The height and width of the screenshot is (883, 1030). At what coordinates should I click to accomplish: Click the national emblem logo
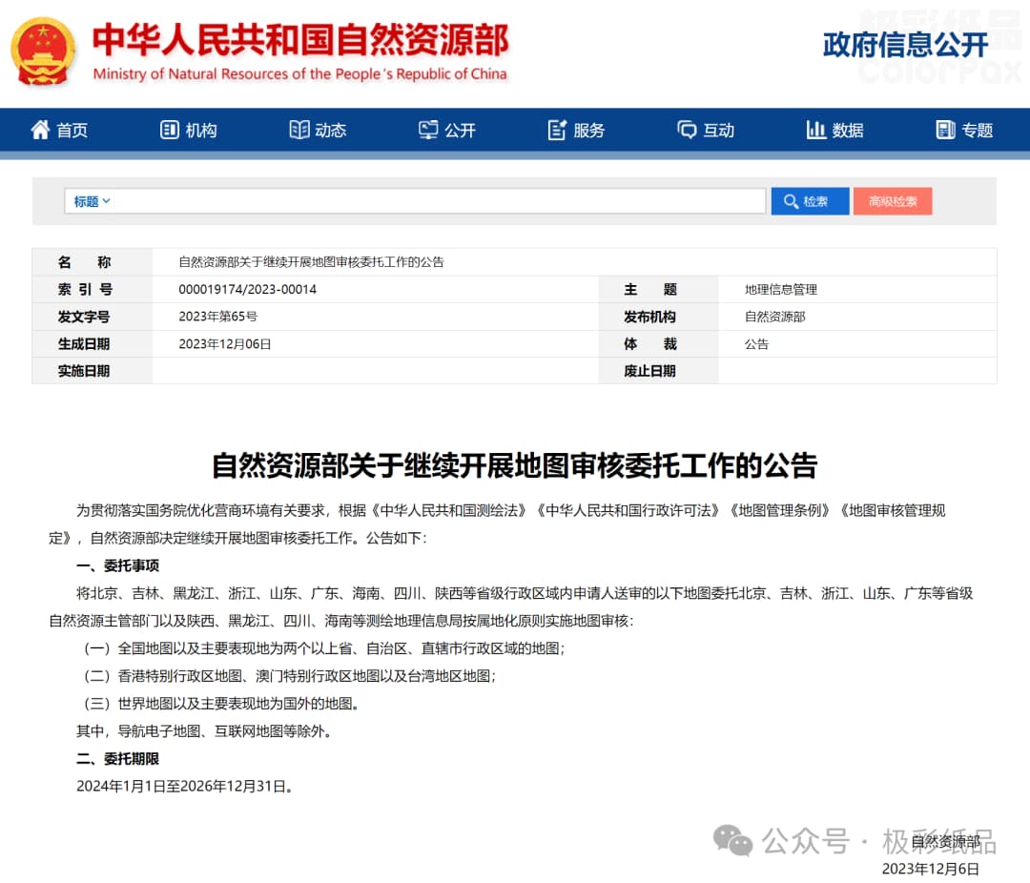click(x=43, y=51)
